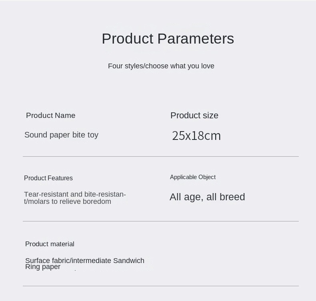Click the Product Features label
Image resolution: width=316 pixels, height=301 pixels.
(x=48, y=178)
